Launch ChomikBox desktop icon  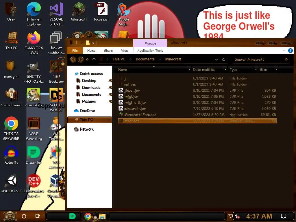click(x=34, y=97)
